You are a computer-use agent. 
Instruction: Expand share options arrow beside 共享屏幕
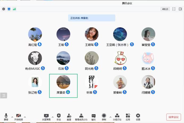[53, 117]
